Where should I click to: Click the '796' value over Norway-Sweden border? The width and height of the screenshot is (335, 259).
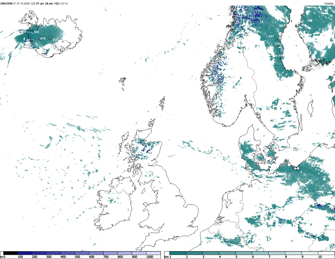(x=256, y=32)
